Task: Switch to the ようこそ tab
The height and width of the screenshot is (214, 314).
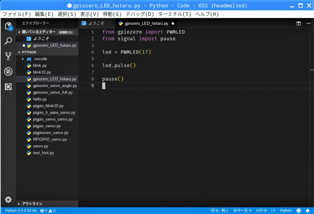Action: (96, 24)
